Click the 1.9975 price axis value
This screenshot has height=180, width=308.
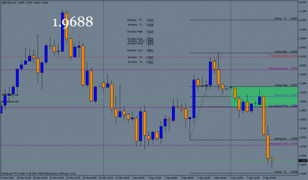click(303, 74)
